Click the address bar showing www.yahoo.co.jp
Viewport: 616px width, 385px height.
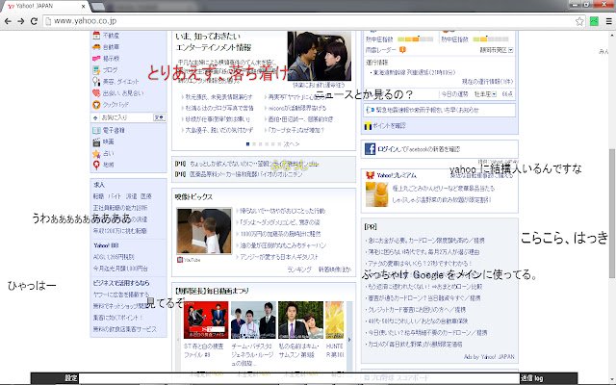[x=289, y=19]
